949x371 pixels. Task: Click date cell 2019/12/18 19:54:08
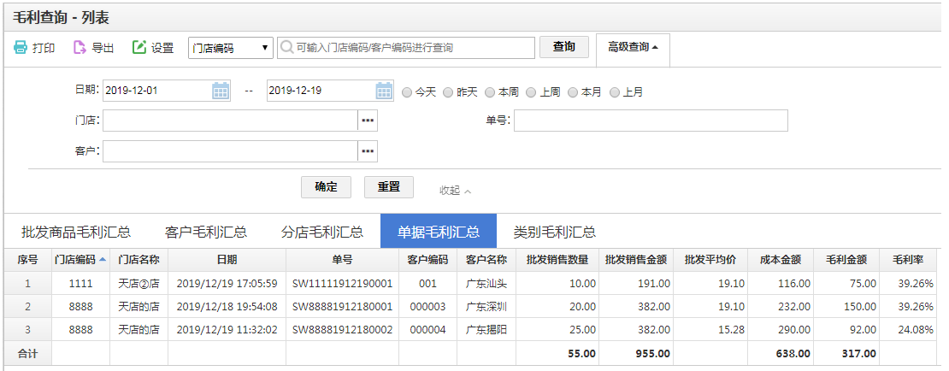[x=227, y=307]
